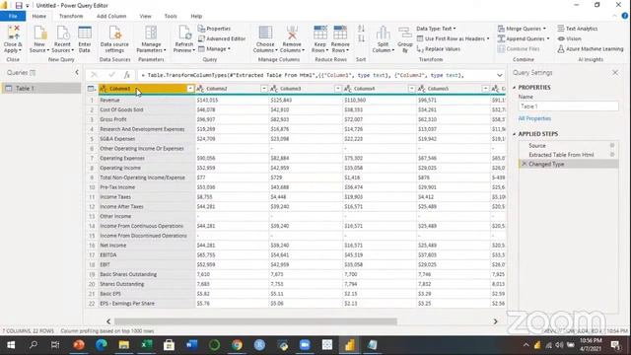Click the table corner menu icon

coord(92,89)
